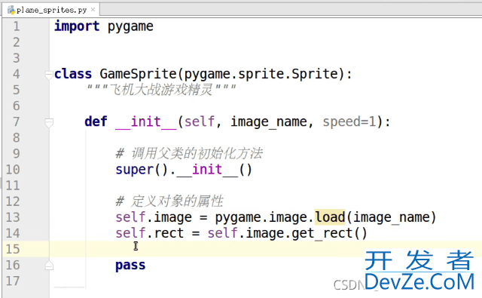Click 'pygame.sprite.Sprite' base class text

(261, 74)
